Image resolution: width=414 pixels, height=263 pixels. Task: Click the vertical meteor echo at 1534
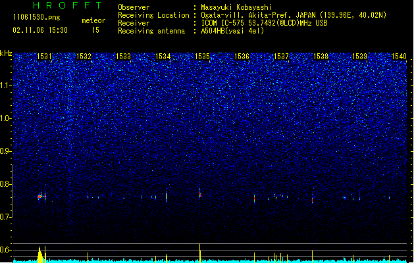pyautogui.click(x=167, y=197)
